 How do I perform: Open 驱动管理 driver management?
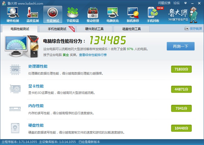93,15
